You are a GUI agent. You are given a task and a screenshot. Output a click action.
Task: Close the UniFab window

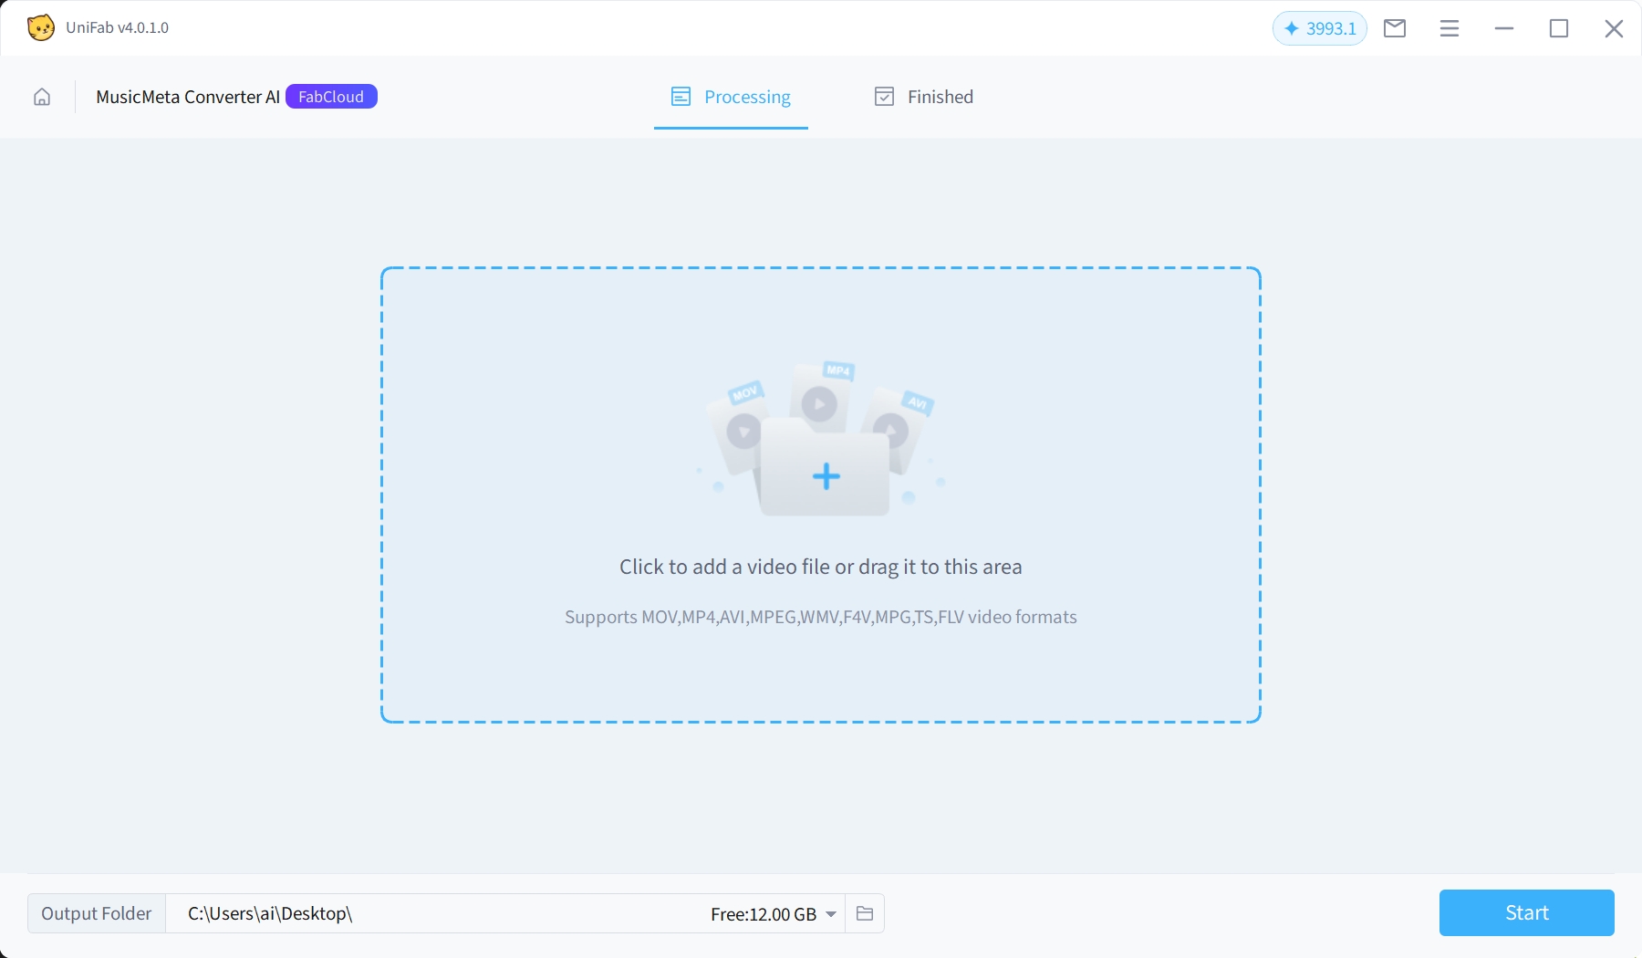(1613, 28)
